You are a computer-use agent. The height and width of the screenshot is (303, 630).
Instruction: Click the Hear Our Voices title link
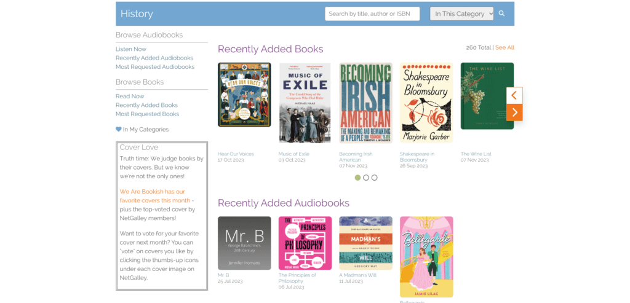[236, 154]
